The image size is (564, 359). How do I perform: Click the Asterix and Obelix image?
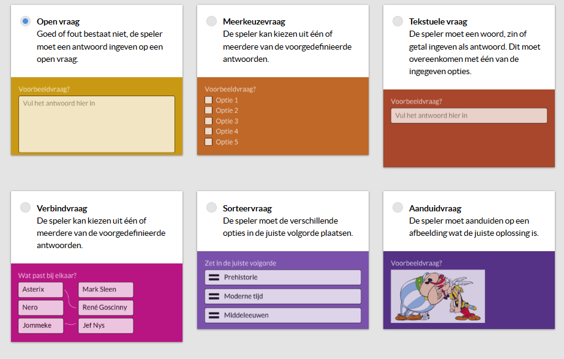point(438,296)
